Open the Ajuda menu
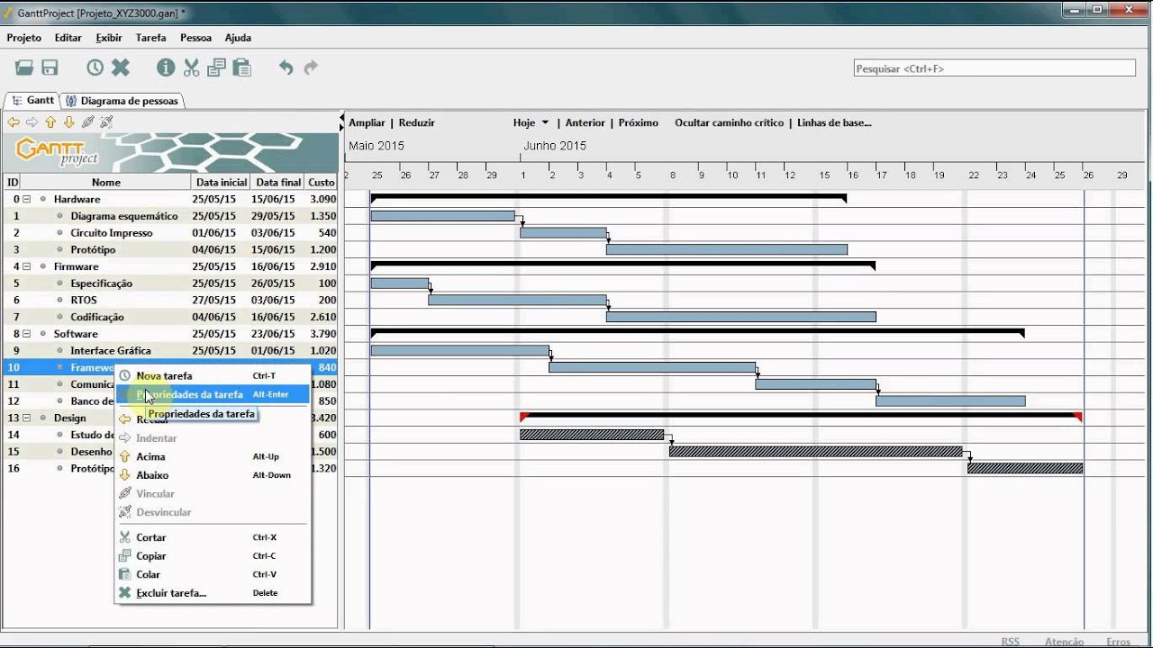 (238, 38)
